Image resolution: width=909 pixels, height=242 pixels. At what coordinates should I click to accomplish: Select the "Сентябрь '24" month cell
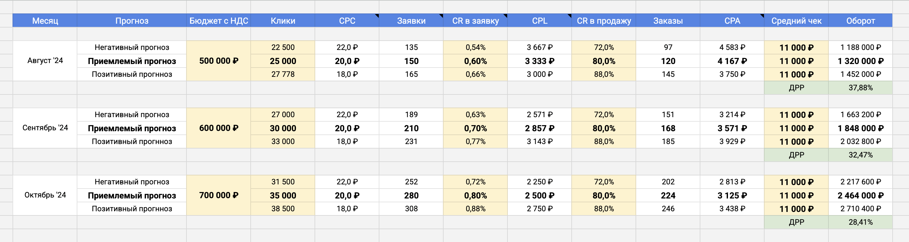coord(45,128)
